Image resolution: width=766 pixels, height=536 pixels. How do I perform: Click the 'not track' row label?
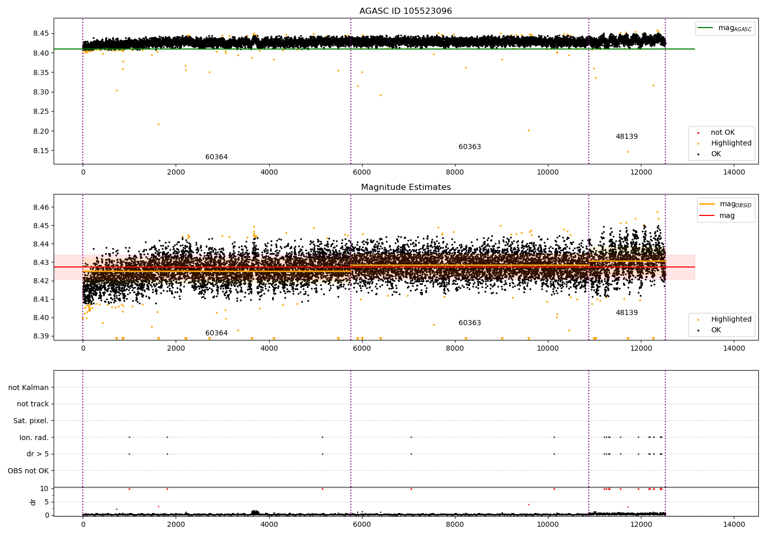coord(33,404)
